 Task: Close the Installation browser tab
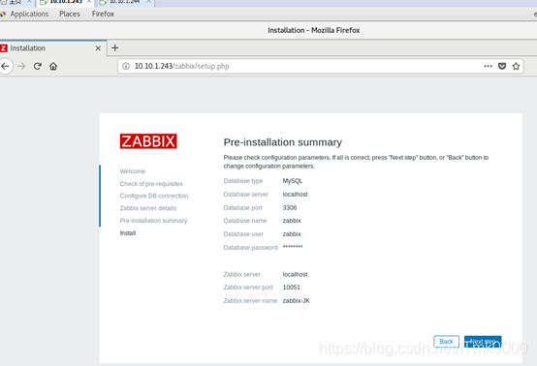[x=98, y=48]
